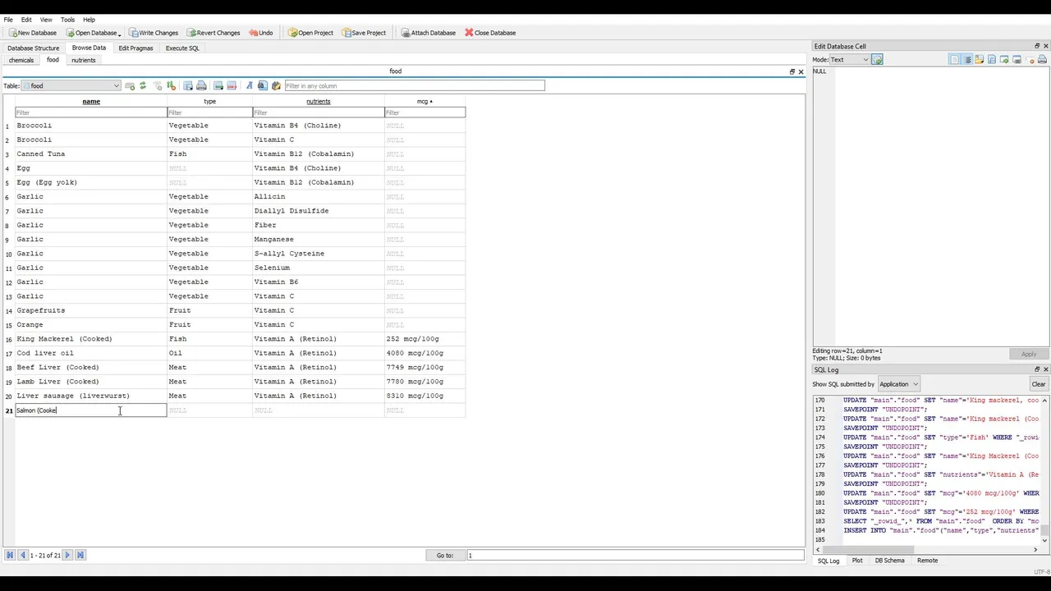
Task: Click the print icon in Edit Database Cell
Action: coord(1042,59)
